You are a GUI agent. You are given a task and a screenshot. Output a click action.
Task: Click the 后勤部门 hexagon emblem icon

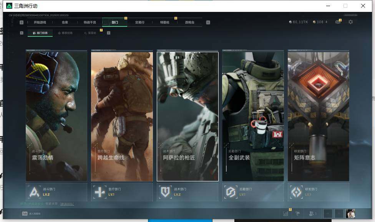pos(231,192)
